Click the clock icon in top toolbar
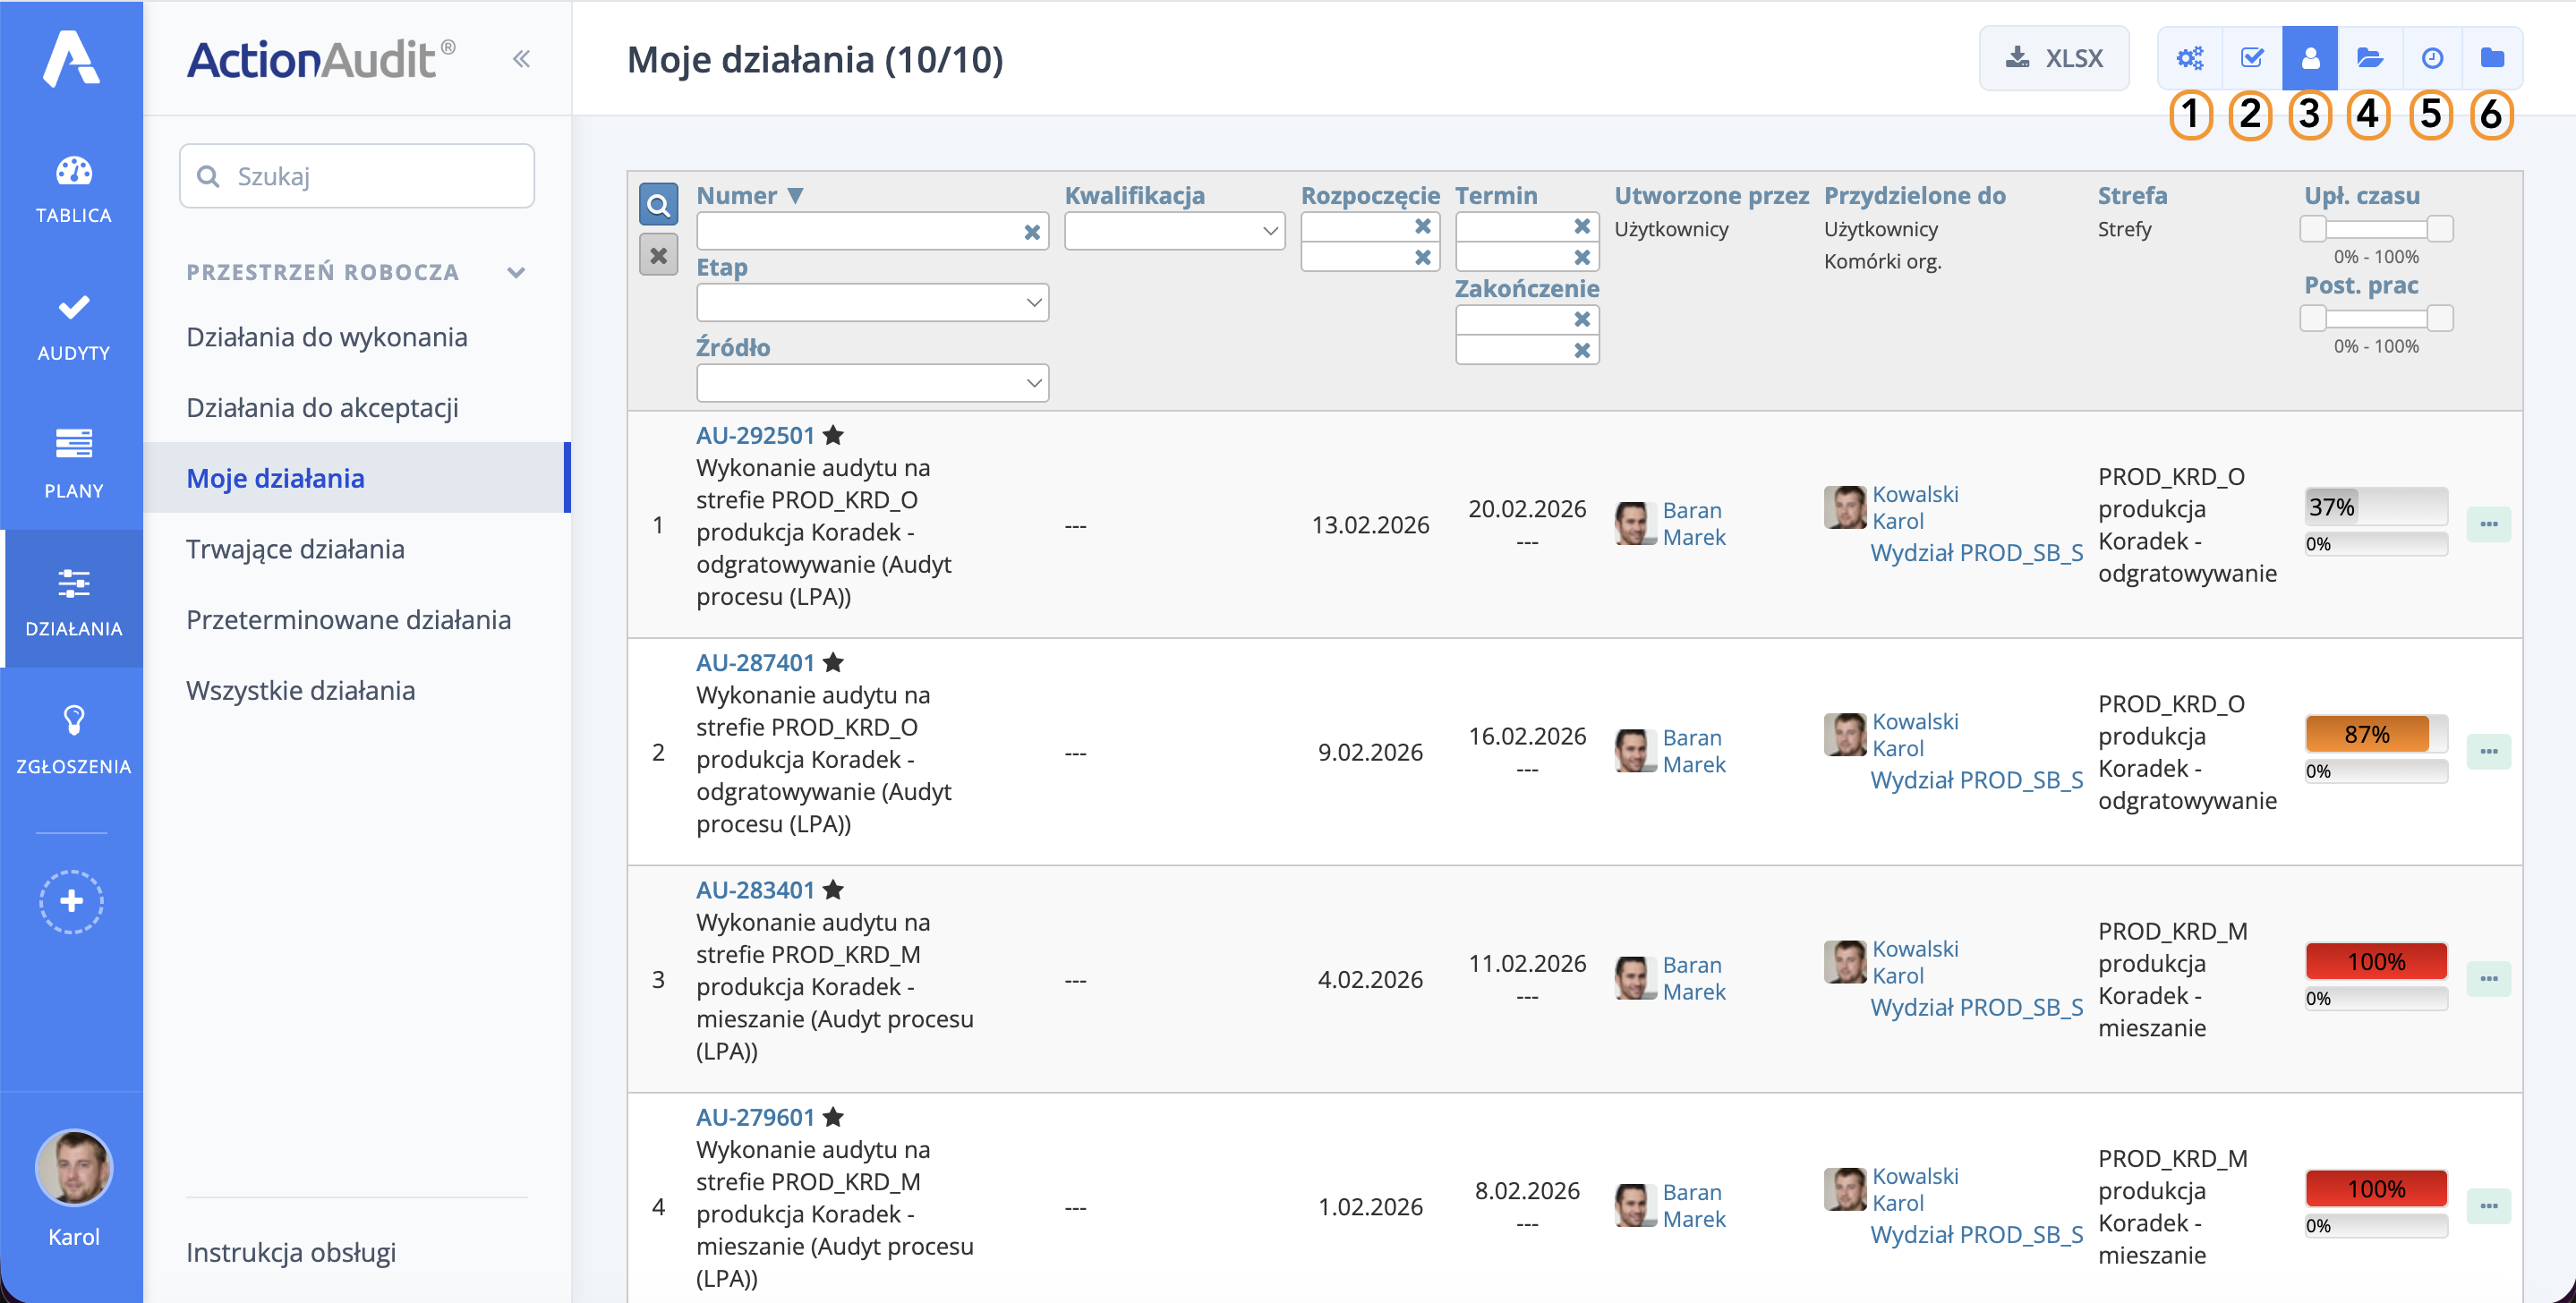The image size is (2576, 1303). click(x=2432, y=59)
